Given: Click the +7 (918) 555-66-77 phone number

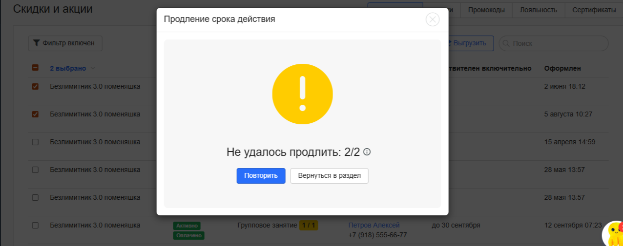Looking at the screenshot, I should (x=378, y=235).
